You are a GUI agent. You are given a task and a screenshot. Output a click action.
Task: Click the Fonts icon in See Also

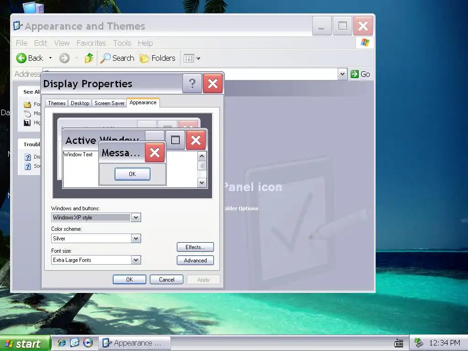(27, 105)
